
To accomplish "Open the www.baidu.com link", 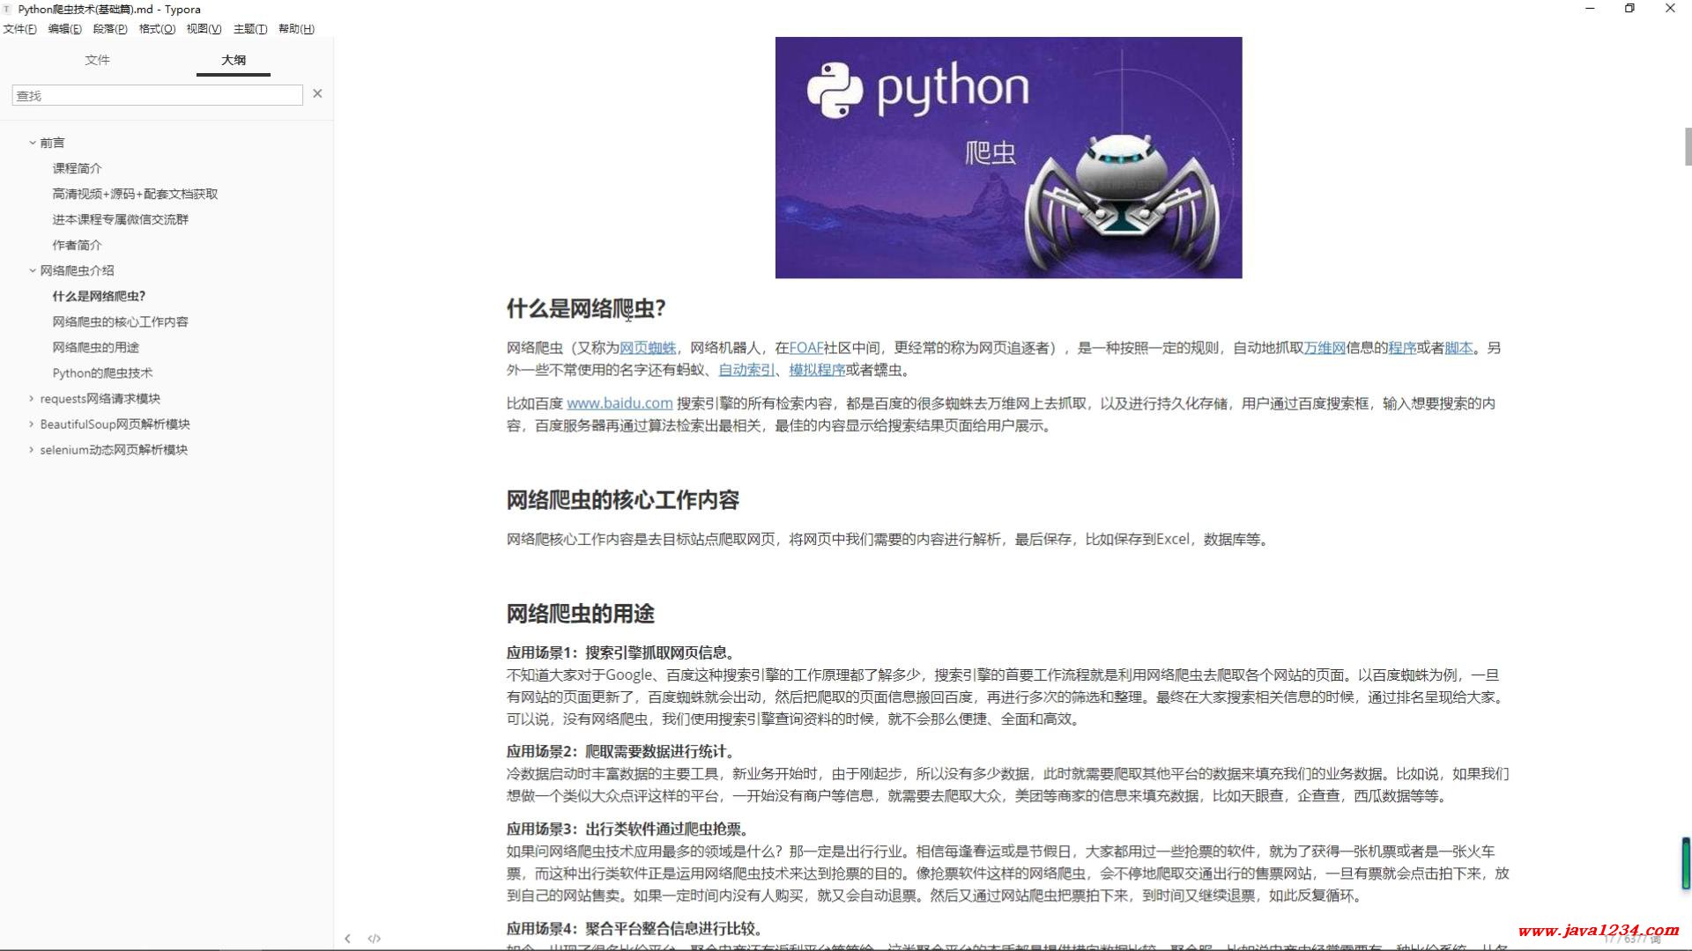I will [x=620, y=403].
